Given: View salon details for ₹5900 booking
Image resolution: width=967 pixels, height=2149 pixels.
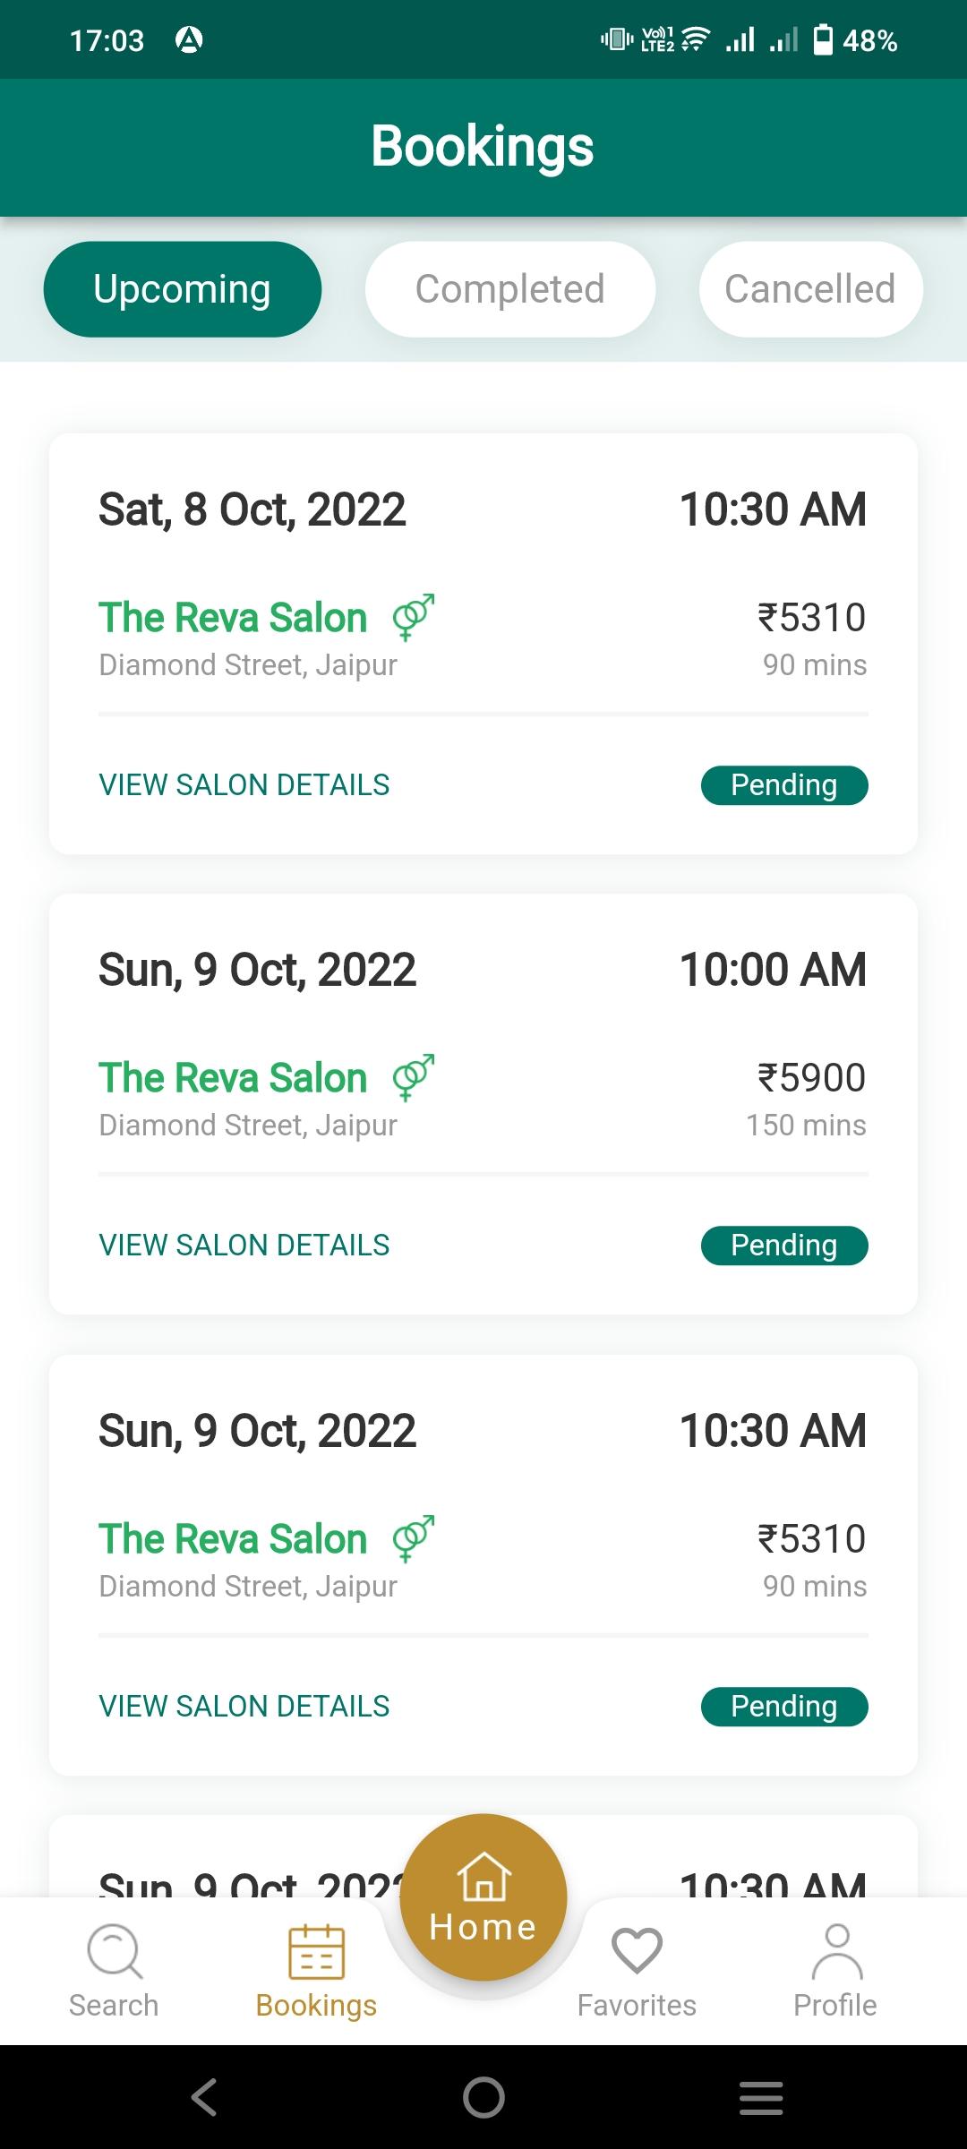Looking at the screenshot, I should [x=244, y=1245].
